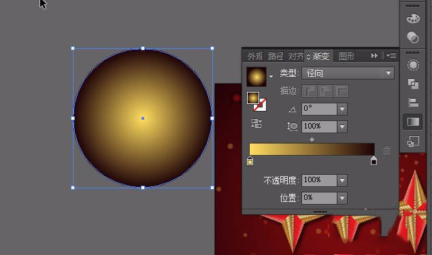This screenshot has width=432, height=255.
Task: Delete the selected gradient stop trash icon
Action: (387, 150)
